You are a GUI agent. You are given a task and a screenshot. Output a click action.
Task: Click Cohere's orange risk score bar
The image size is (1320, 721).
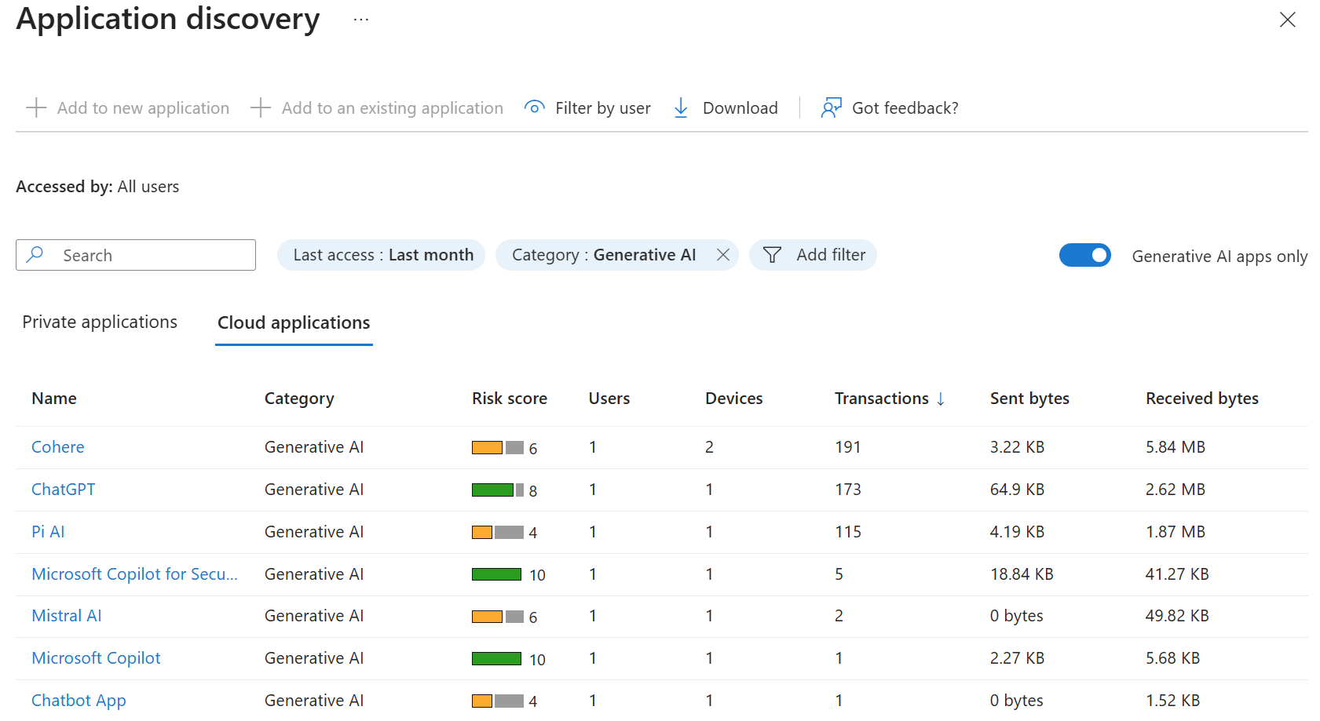click(x=487, y=448)
